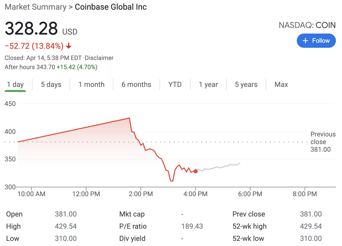Screen dimensions: 342x246
Task: Click the NASDAQ: COIN ticker label
Action: click(307, 25)
